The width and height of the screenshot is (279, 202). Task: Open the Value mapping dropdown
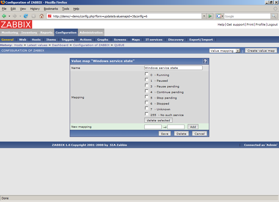[225, 51]
